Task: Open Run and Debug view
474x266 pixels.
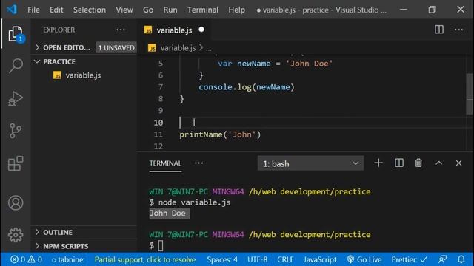Action: [x=16, y=98]
